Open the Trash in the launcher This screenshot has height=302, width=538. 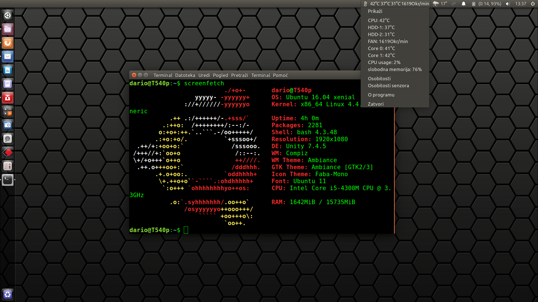click(8, 294)
